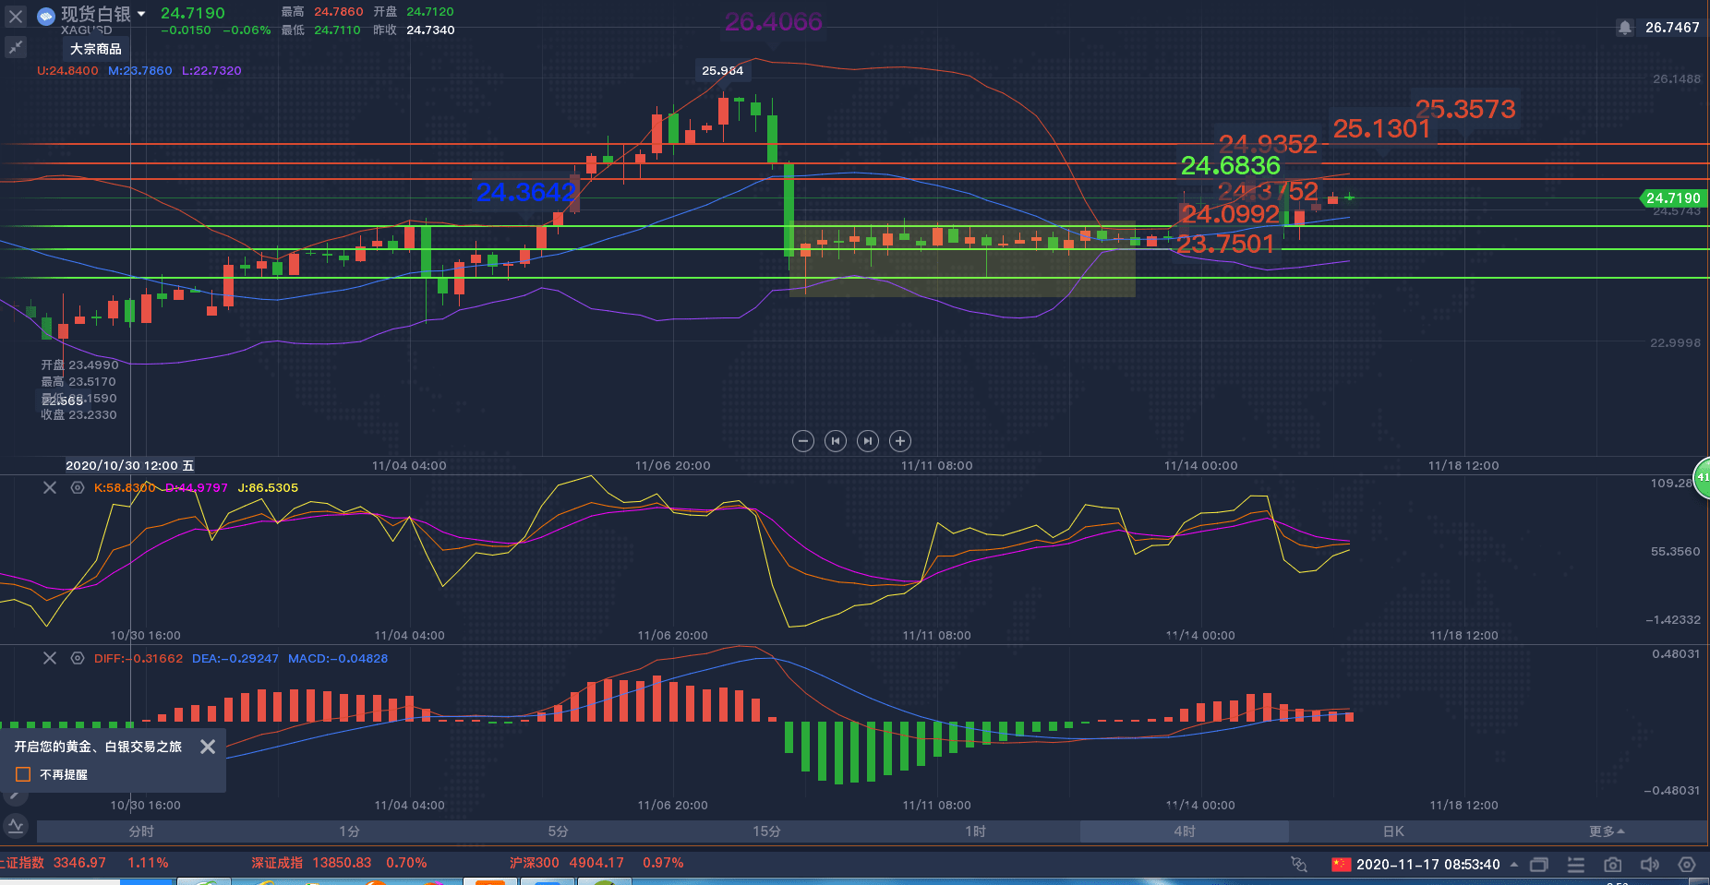Click the J:86.5305 KDJ value

point(268,488)
